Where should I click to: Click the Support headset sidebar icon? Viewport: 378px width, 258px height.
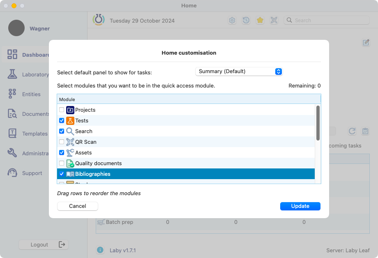point(12,173)
